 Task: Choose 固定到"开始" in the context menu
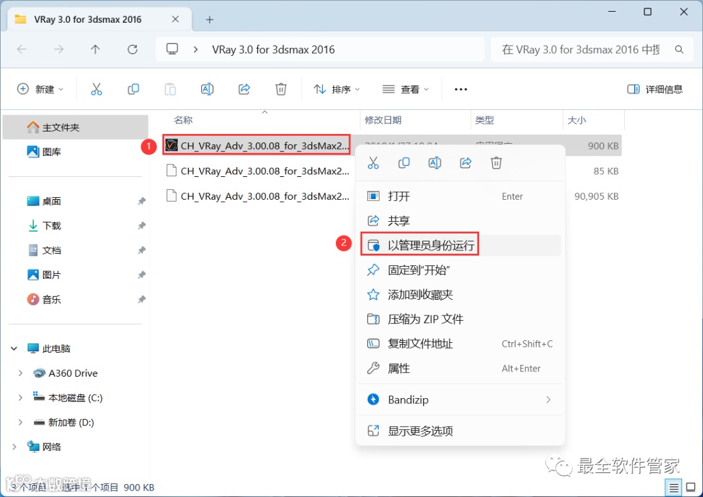pyautogui.click(x=460, y=270)
